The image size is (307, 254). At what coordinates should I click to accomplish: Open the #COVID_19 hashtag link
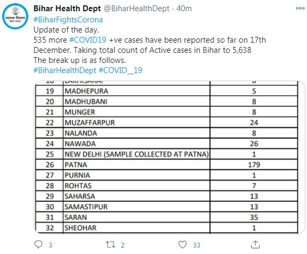(121, 70)
